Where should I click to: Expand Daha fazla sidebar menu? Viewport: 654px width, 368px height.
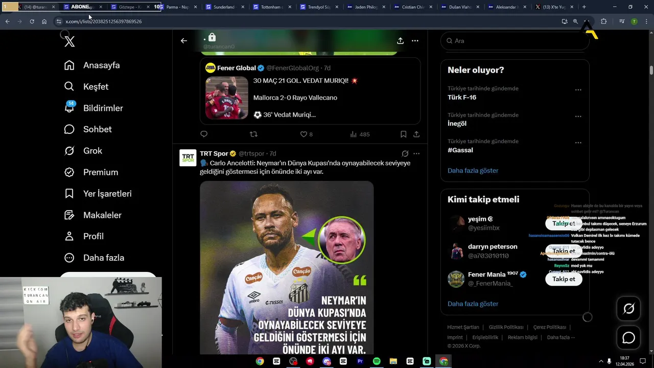(x=94, y=258)
